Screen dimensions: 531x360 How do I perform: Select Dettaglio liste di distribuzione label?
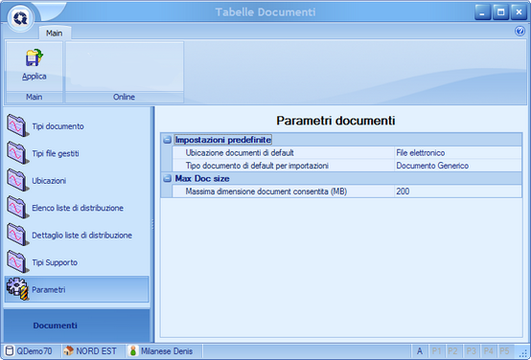click(82, 236)
